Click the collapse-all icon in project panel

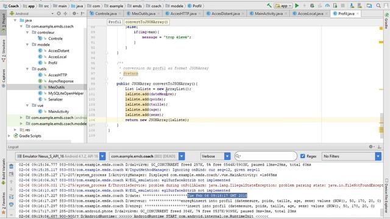[x=65, y=13]
